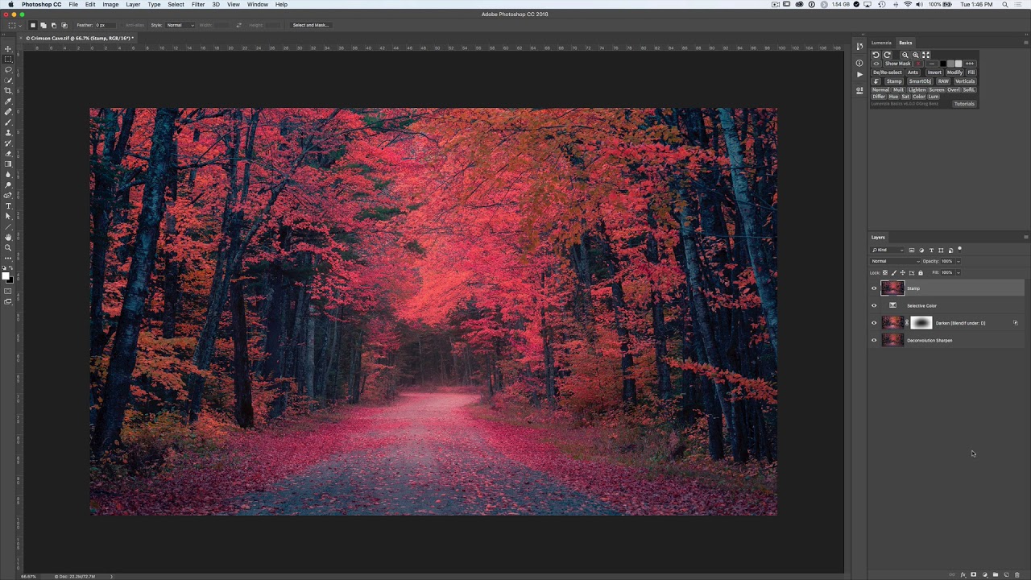The image size is (1031, 580).
Task: Click the SmartObj button
Action: coord(921,81)
